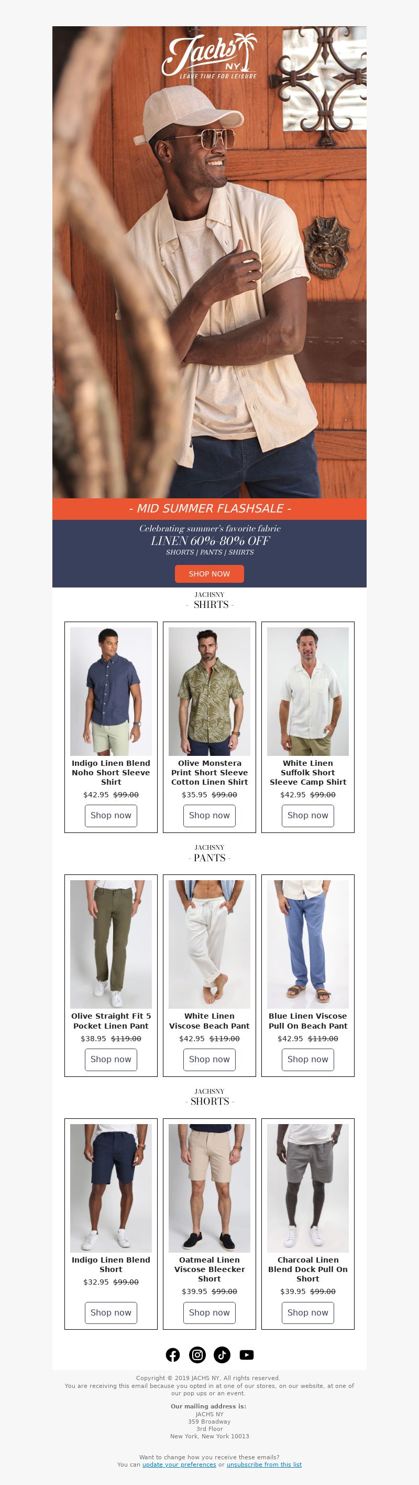This screenshot has width=419, height=1485.
Task: Open the White Linen Viscose Beach Pant image
Action: click(x=210, y=944)
